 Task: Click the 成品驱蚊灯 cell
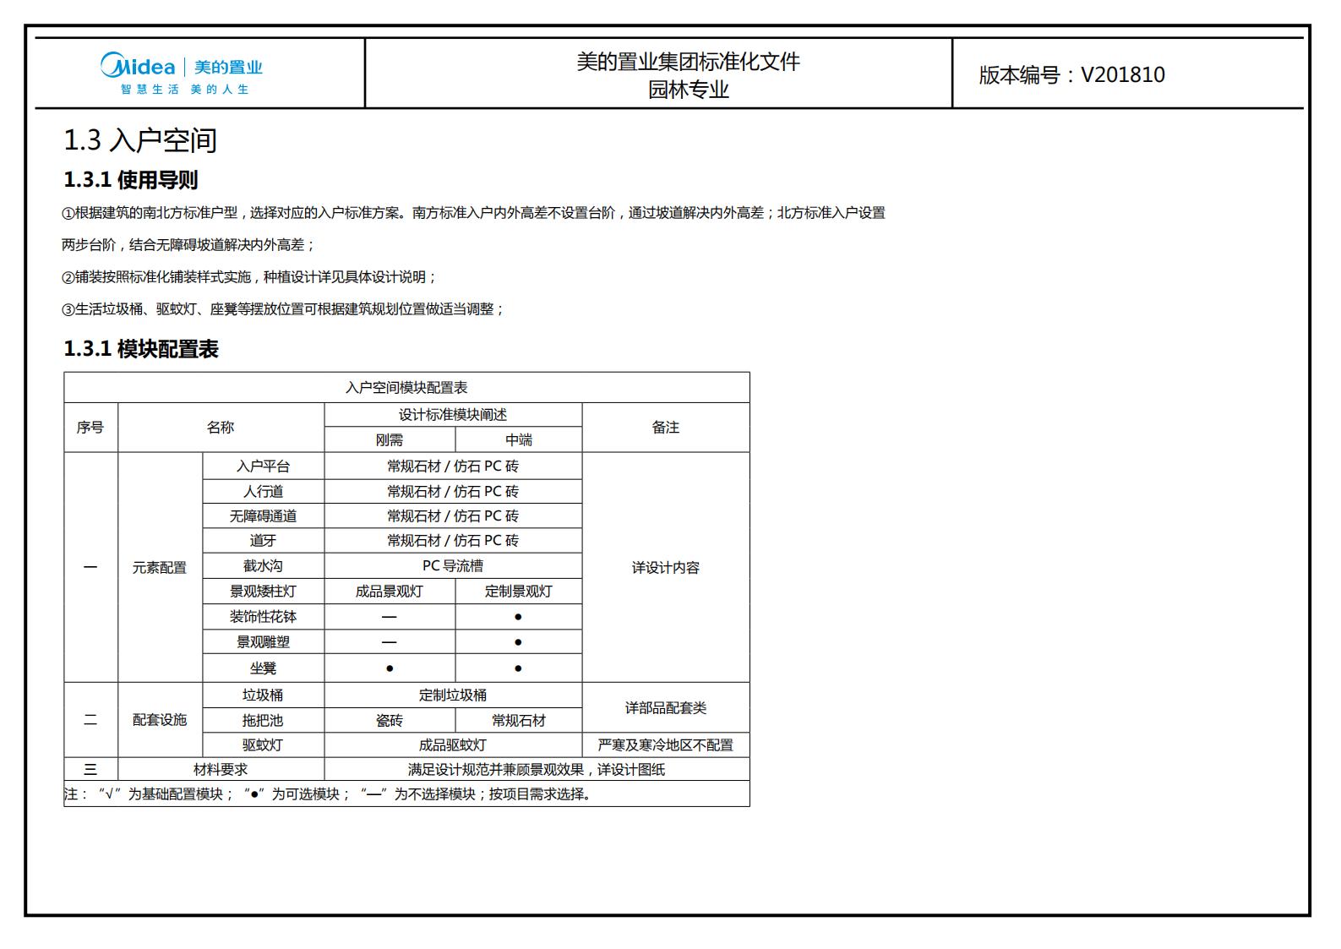(x=453, y=745)
